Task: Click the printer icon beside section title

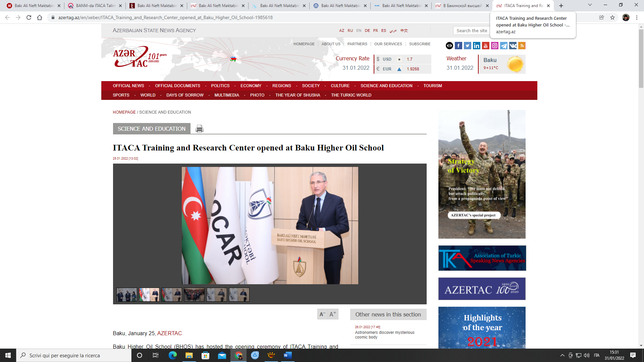Action: coord(199,129)
